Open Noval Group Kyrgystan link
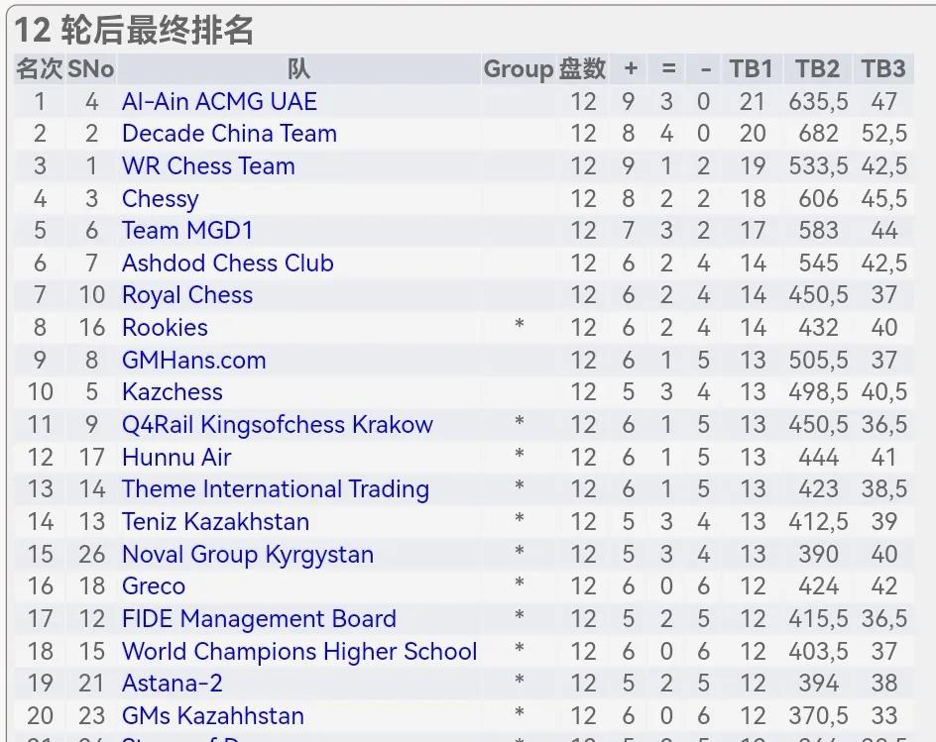This screenshot has width=936, height=742. click(x=248, y=556)
